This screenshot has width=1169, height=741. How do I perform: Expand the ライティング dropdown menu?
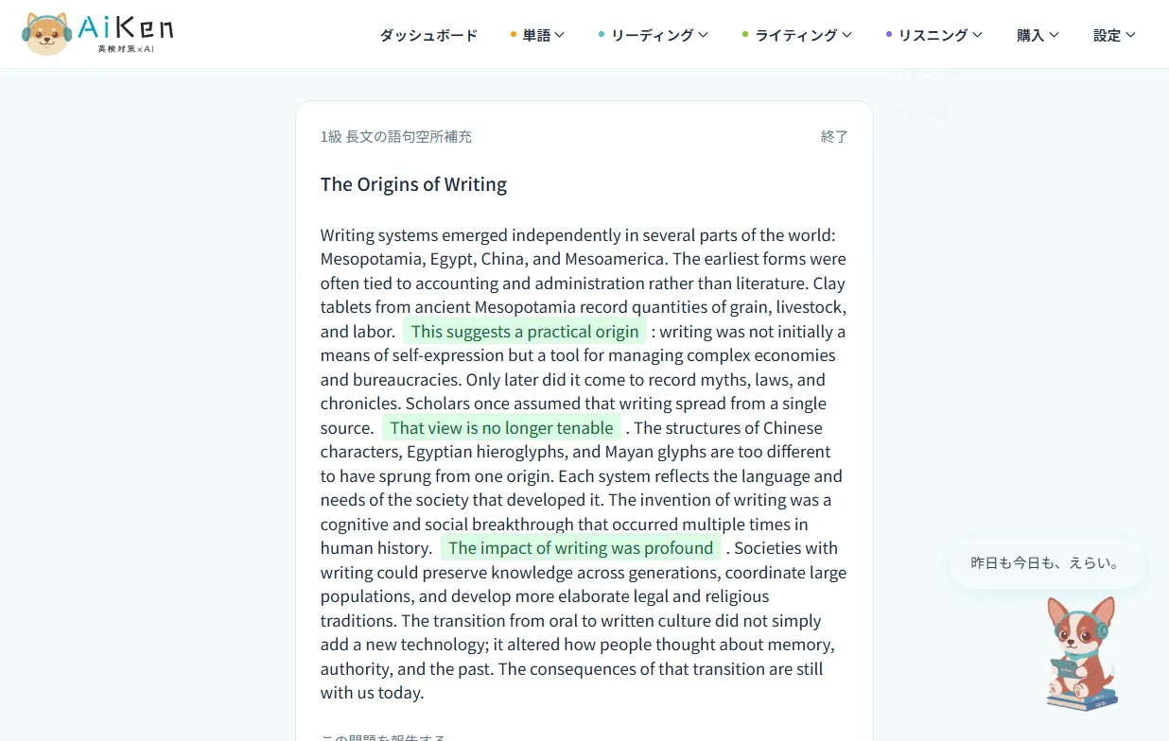[x=797, y=35]
